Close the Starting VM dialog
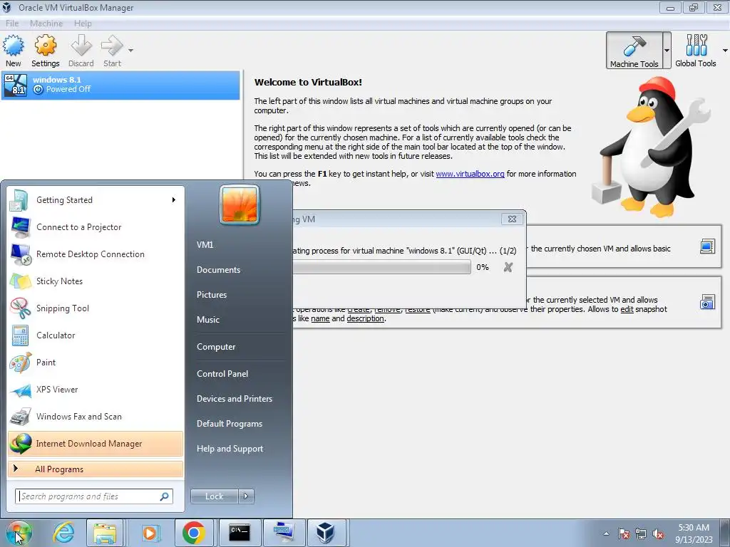The height and width of the screenshot is (547, 730). point(512,219)
